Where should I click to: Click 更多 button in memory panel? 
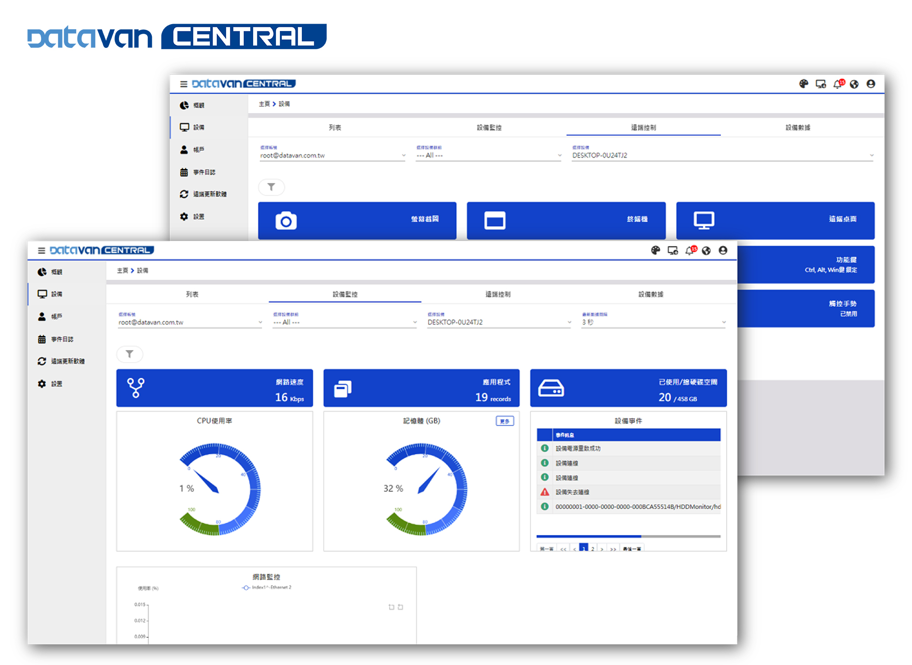point(505,421)
